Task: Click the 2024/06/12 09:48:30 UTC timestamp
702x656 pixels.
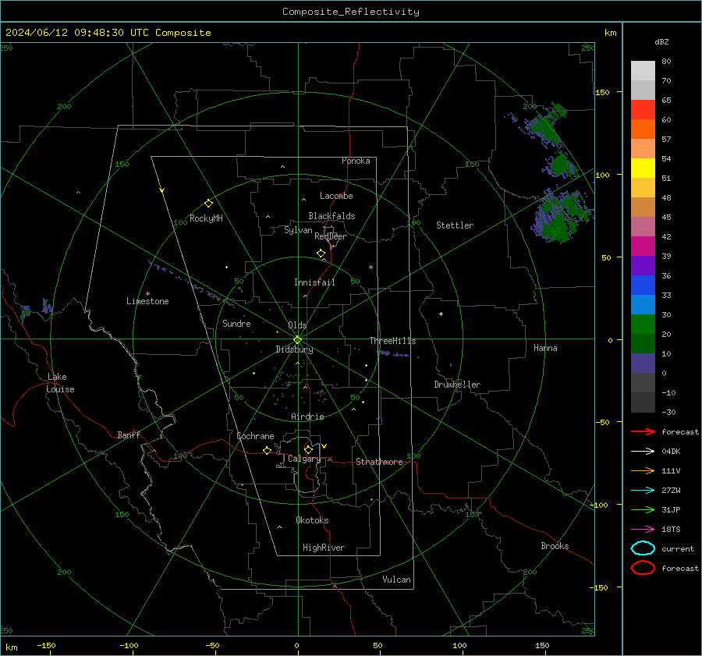Action: [108, 33]
